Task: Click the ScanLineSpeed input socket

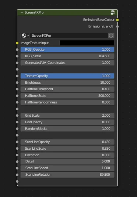Action: 17,168
